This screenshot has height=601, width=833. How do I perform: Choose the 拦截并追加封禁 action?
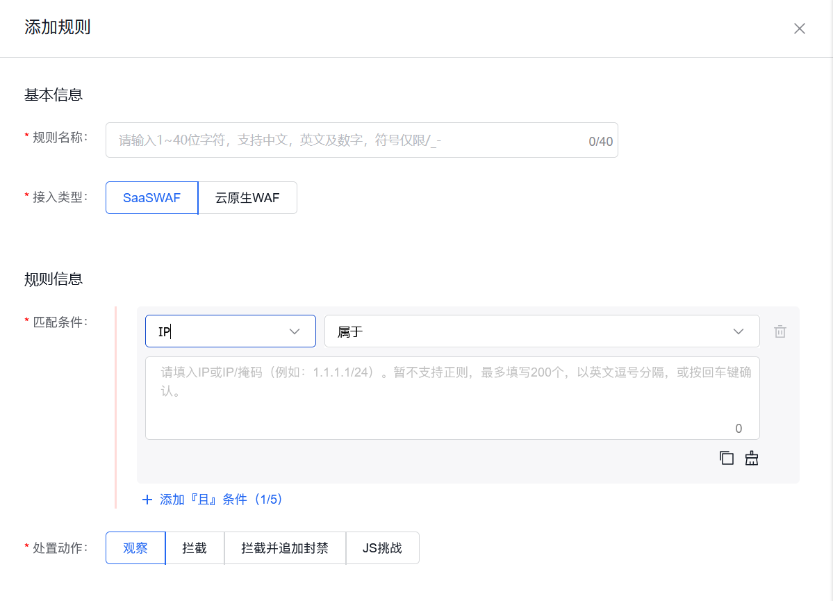click(285, 548)
